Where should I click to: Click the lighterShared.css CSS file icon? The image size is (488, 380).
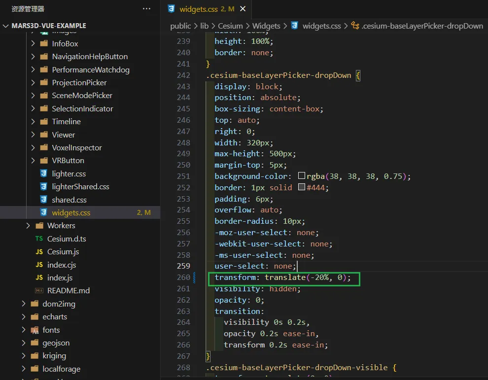[44, 186]
